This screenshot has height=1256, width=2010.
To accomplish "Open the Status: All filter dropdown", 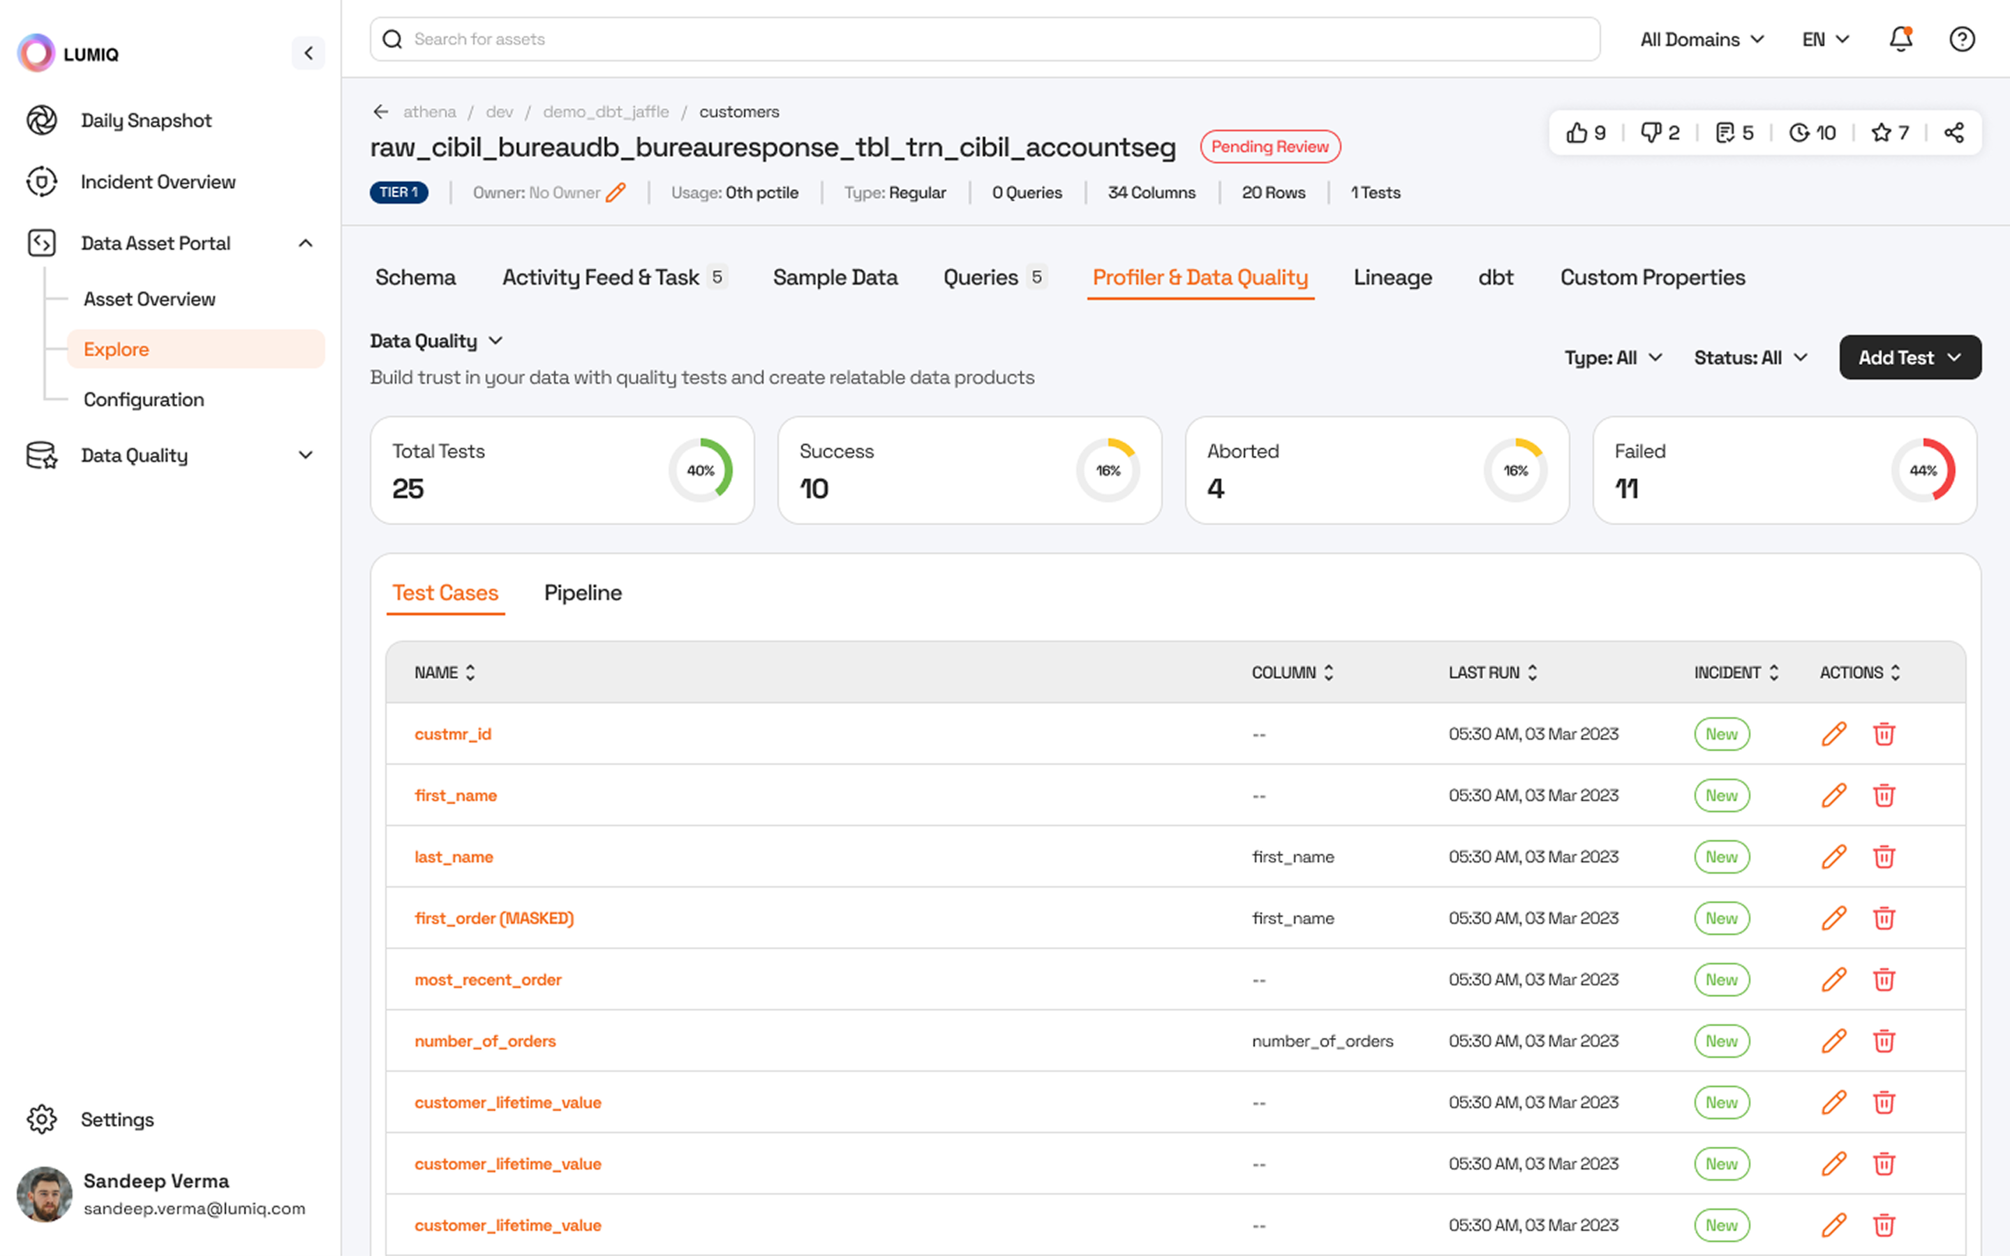I will 1751,358.
